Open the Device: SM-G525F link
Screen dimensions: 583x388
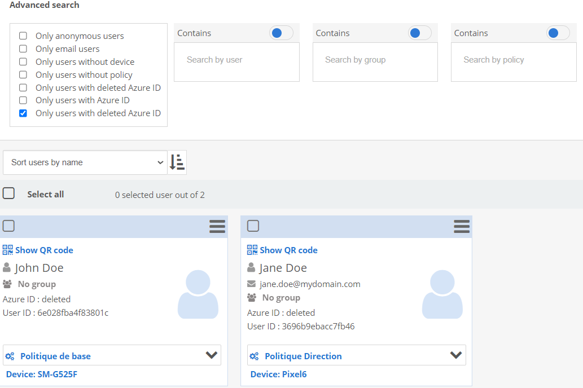(42, 374)
